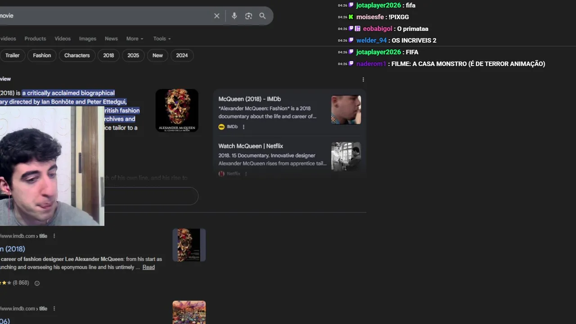576x324 pixels.
Task: Clear the search box with the X icon
Action: tap(216, 16)
